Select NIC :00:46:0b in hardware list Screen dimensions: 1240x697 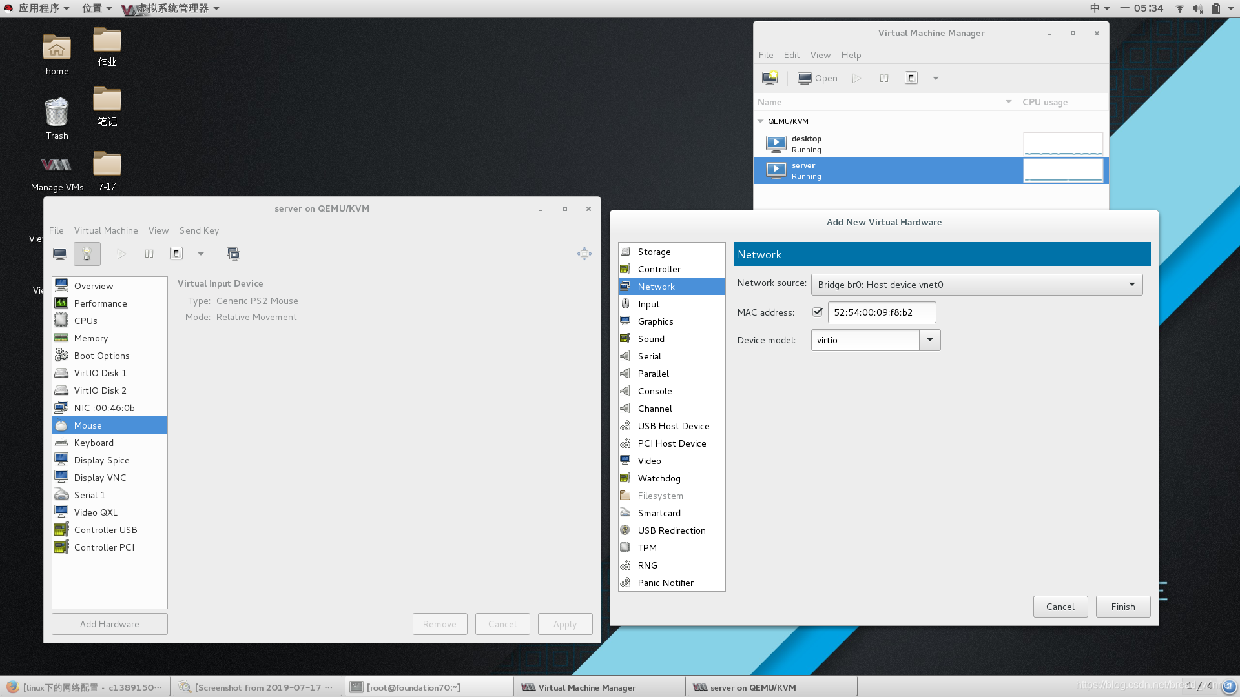coord(109,408)
